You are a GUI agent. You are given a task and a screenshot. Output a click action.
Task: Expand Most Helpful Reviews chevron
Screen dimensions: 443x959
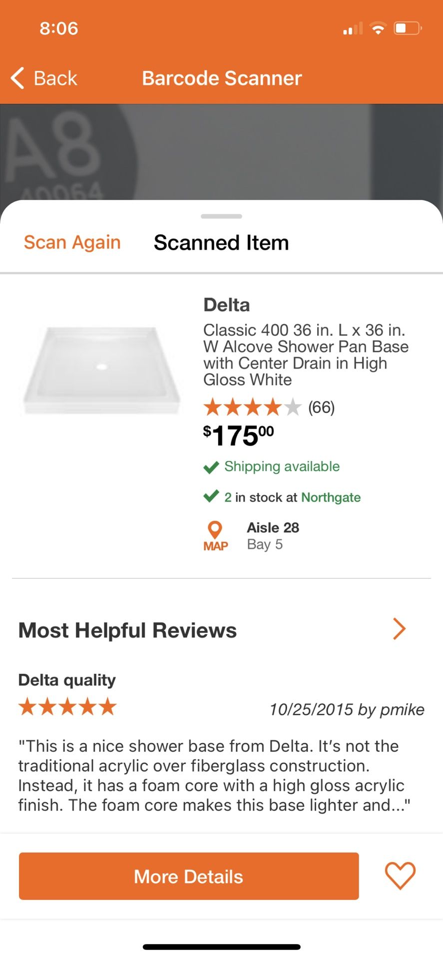399,629
